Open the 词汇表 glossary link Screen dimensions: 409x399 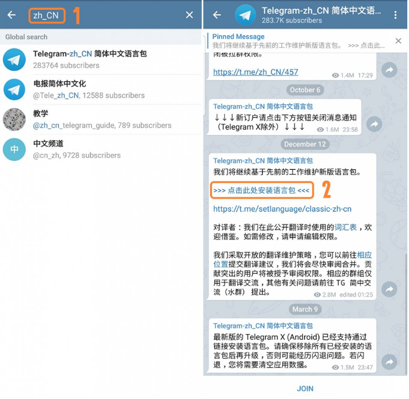tap(345, 227)
